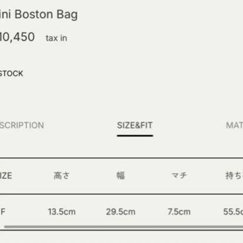The image size is (243, 243).
Task: Click the SIZE column header
Action: coord(6,176)
